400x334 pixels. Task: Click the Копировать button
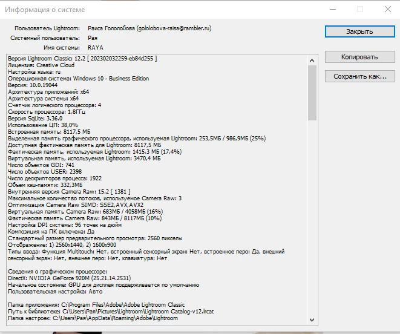point(359,57)
